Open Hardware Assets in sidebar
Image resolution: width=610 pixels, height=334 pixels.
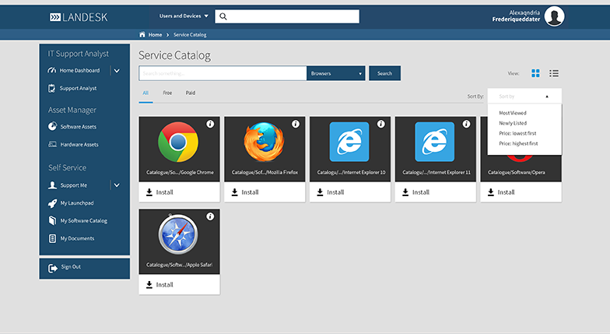click(x=79, y=145)
